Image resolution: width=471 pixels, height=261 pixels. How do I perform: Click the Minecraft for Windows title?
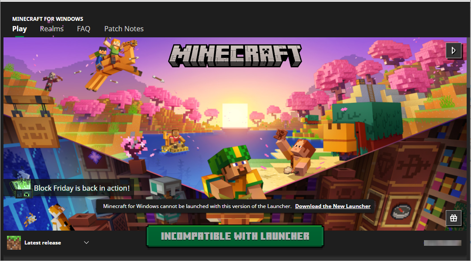tap(48, 19)
